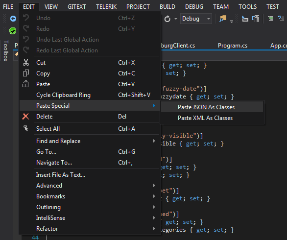Screen dimensions: 287x240
Task: Choose Paste XML As Classes
Action: coord(212,118)
